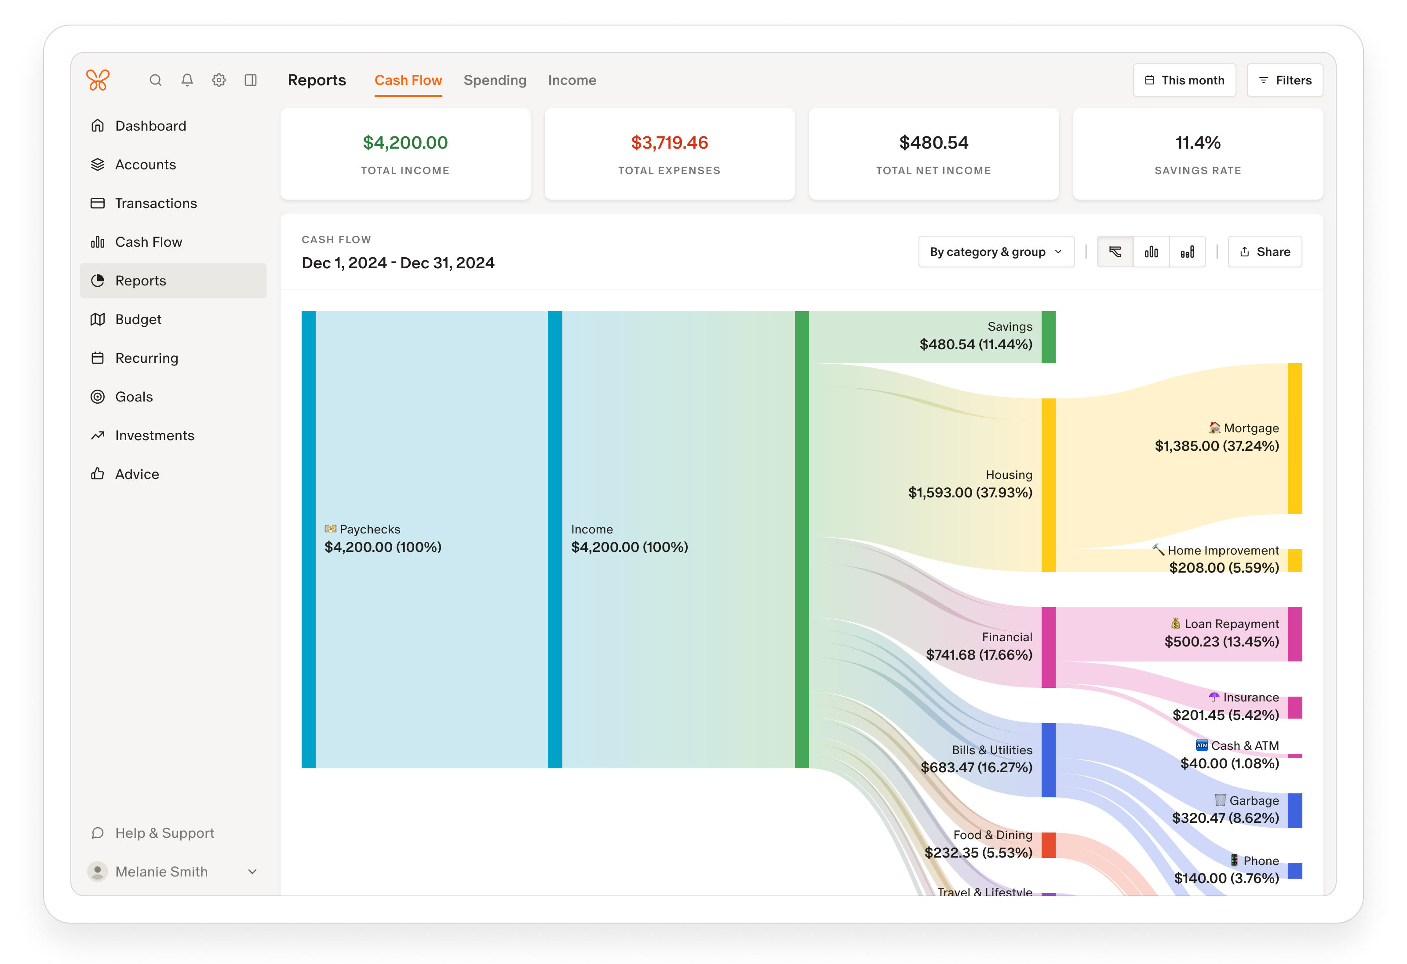Open the This month date selector
The image size is (1407, 964).
tap(1184, 79)
